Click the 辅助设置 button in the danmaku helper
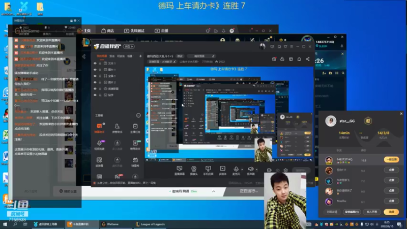 (x=68, y=191)
